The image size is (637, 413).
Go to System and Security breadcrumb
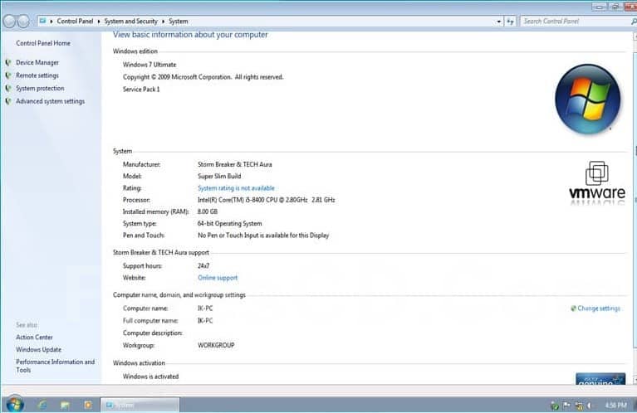(131, 21)
